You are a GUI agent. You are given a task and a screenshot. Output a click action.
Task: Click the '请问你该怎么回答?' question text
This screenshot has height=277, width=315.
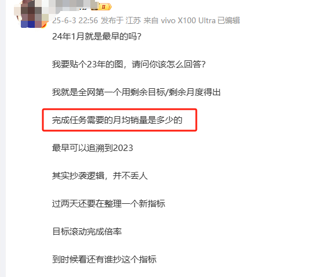(169, 64)
